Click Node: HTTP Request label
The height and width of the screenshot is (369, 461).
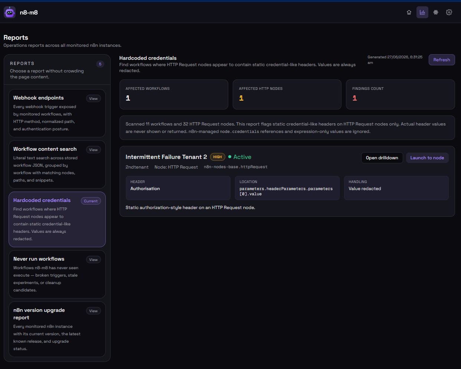(x=176, y=167)
